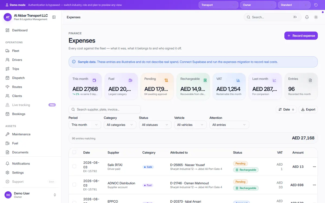325x203 pixels.
Task: Open the 'All categories' dropdown
Action: 120,125
